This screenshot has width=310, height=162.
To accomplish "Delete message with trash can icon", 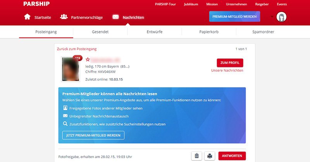I will click(x=196, y=156).
